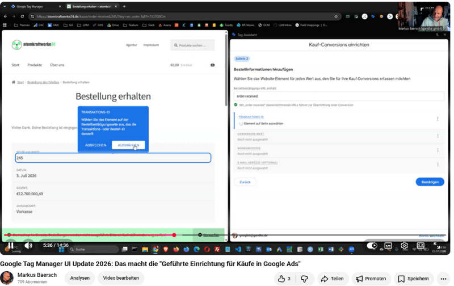Click the Markus Baersch channel avatar

point(7,278)
